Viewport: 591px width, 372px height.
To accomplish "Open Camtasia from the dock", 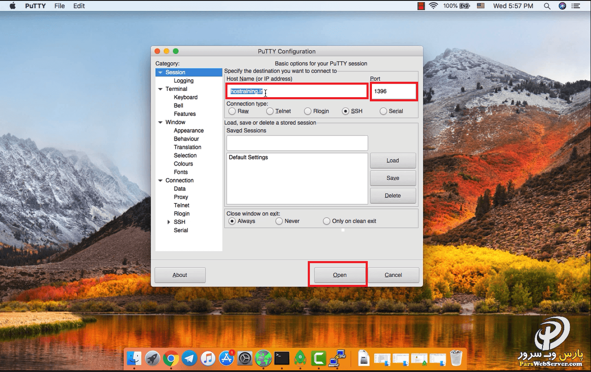I will pos(319,358).
